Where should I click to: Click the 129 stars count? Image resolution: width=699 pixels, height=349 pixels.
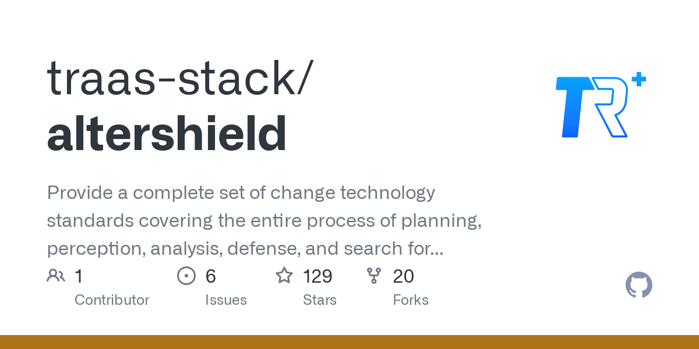(x=317, y=276)
